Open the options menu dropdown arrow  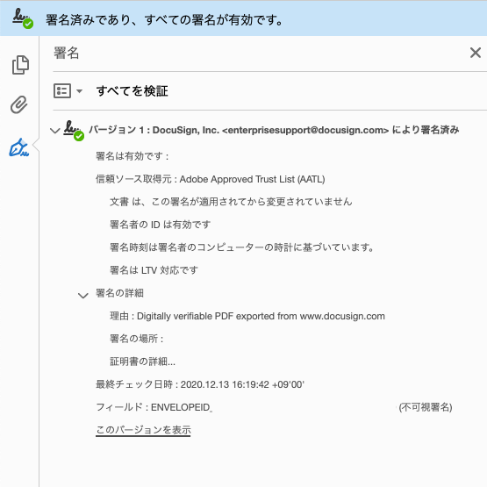tap(80, 91)
